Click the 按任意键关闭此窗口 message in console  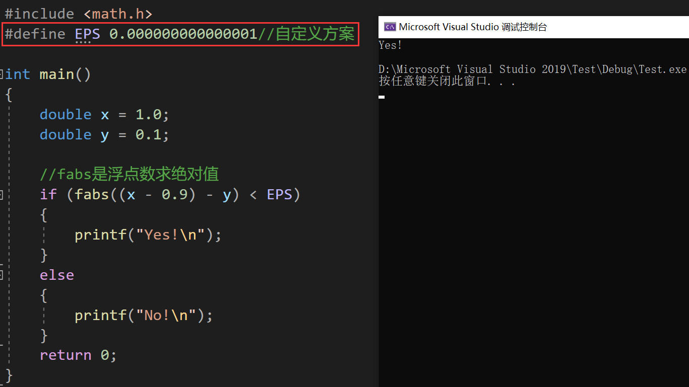click(447, 81)
